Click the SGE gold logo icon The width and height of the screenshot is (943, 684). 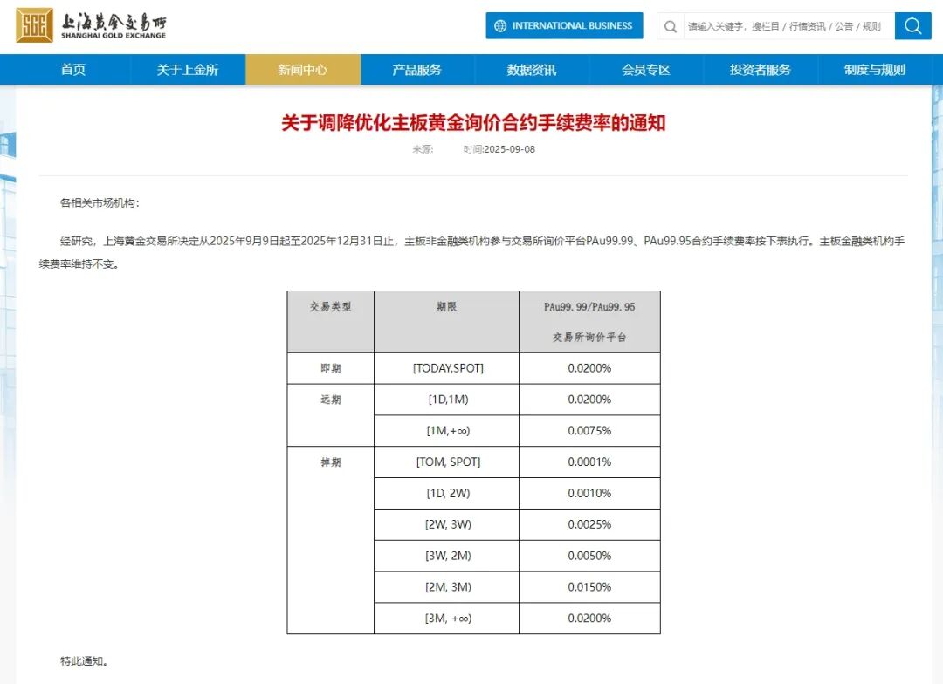coord(34,25)
